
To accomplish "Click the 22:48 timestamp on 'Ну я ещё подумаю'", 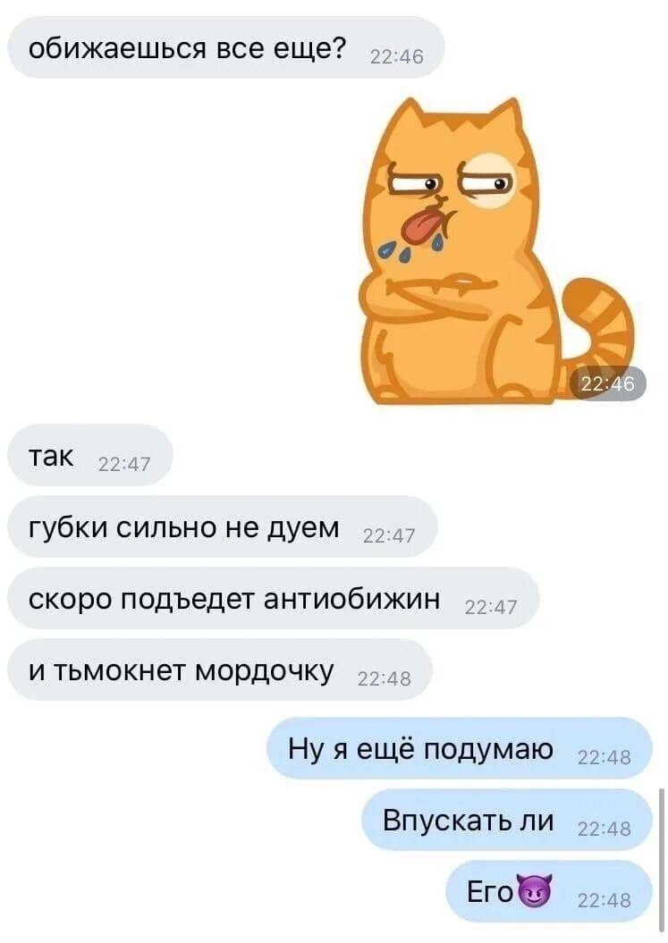I will [605, 757].
